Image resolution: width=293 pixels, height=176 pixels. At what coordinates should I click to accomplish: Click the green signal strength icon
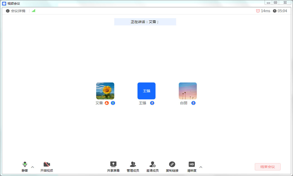tap(33, 11)
